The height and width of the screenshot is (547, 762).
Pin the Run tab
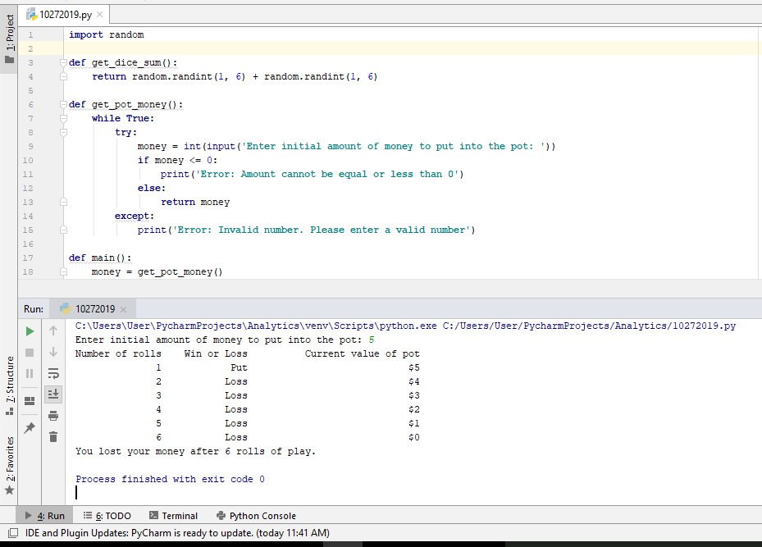point(30,427)
